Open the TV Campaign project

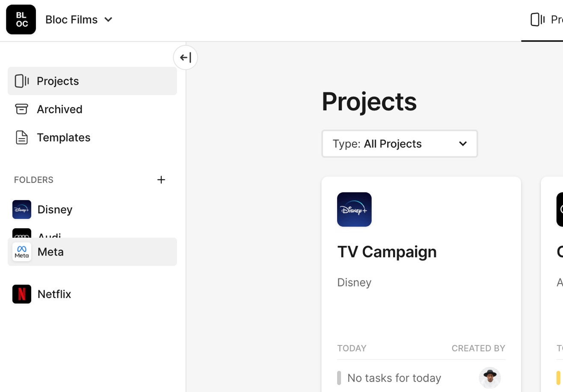[387, 252]
